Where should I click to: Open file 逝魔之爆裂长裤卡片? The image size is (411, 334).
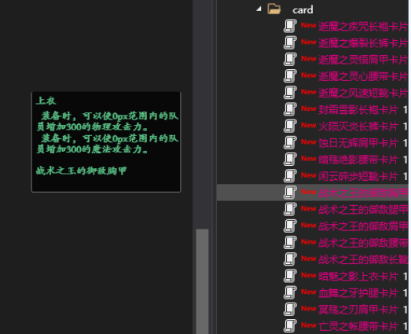tap(363, 43)
